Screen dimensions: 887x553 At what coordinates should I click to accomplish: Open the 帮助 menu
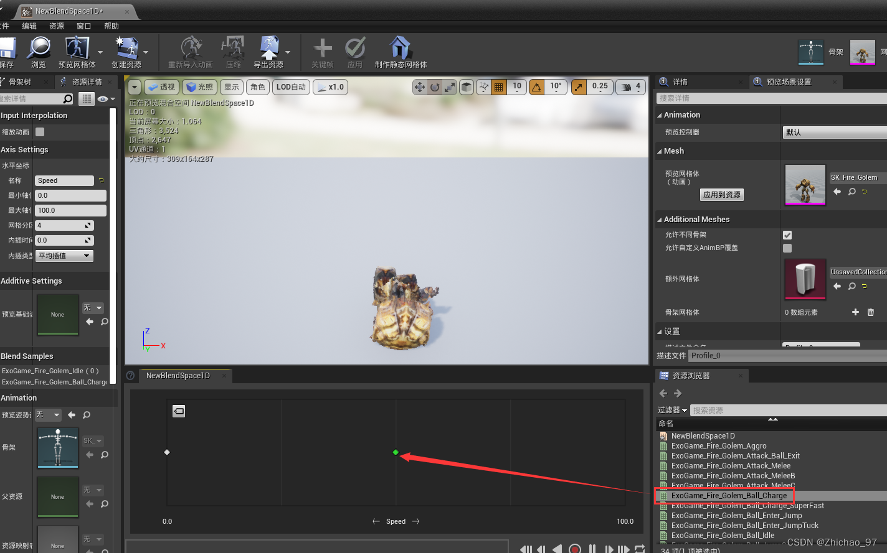pos(112,26)
